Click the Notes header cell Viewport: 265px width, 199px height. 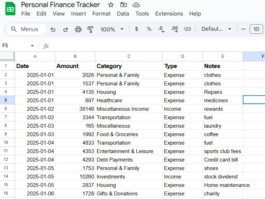point(223,66)
